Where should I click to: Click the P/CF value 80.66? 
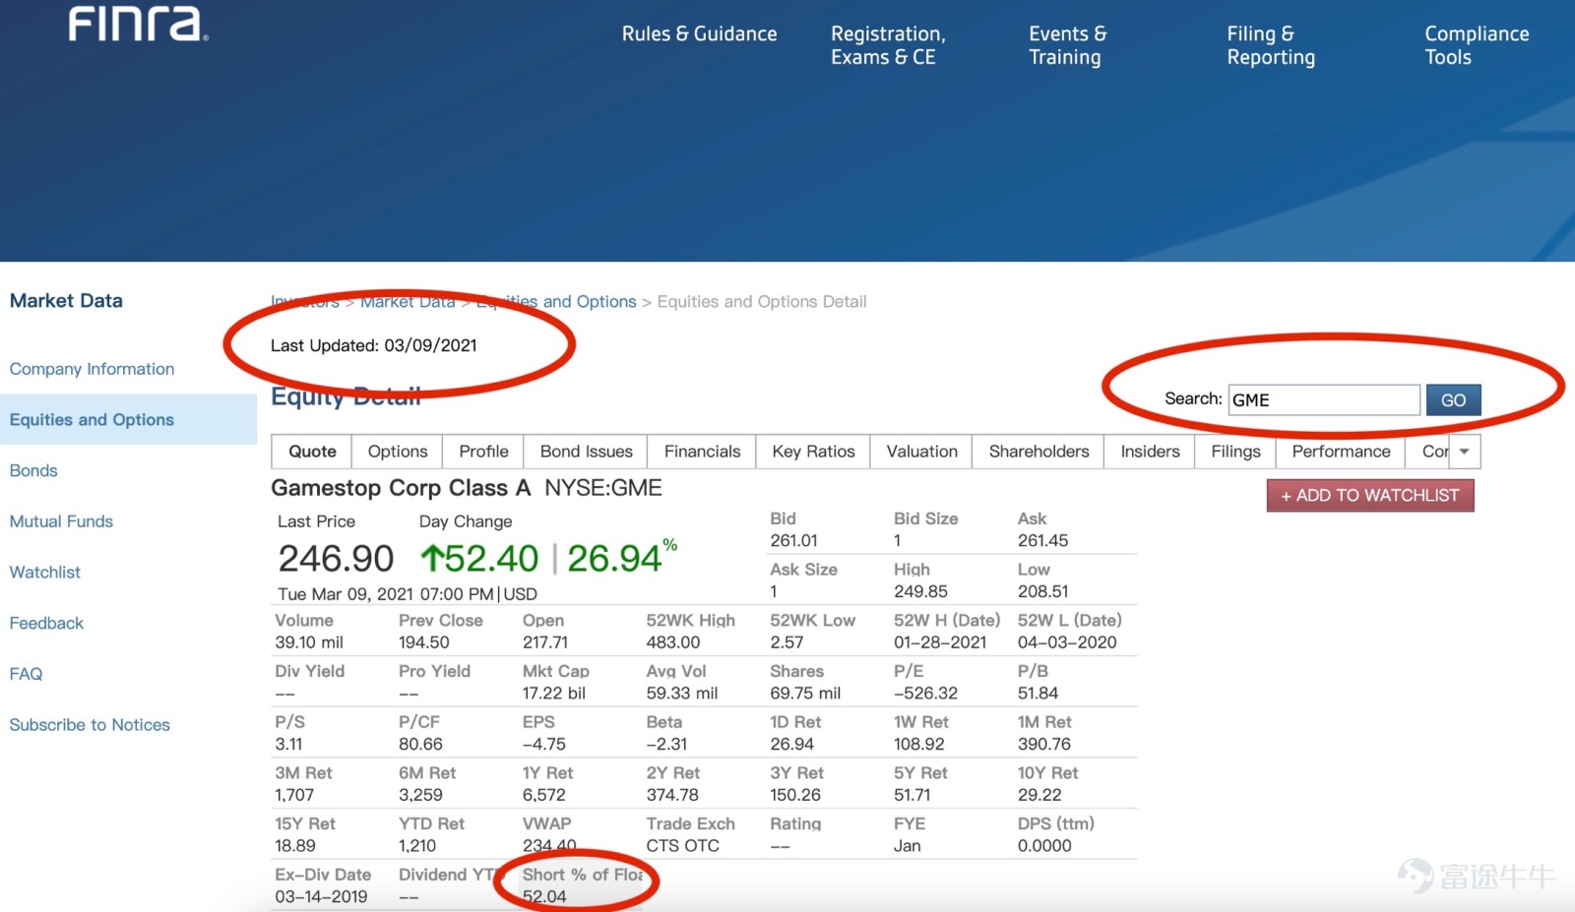(x=420, y=744)
